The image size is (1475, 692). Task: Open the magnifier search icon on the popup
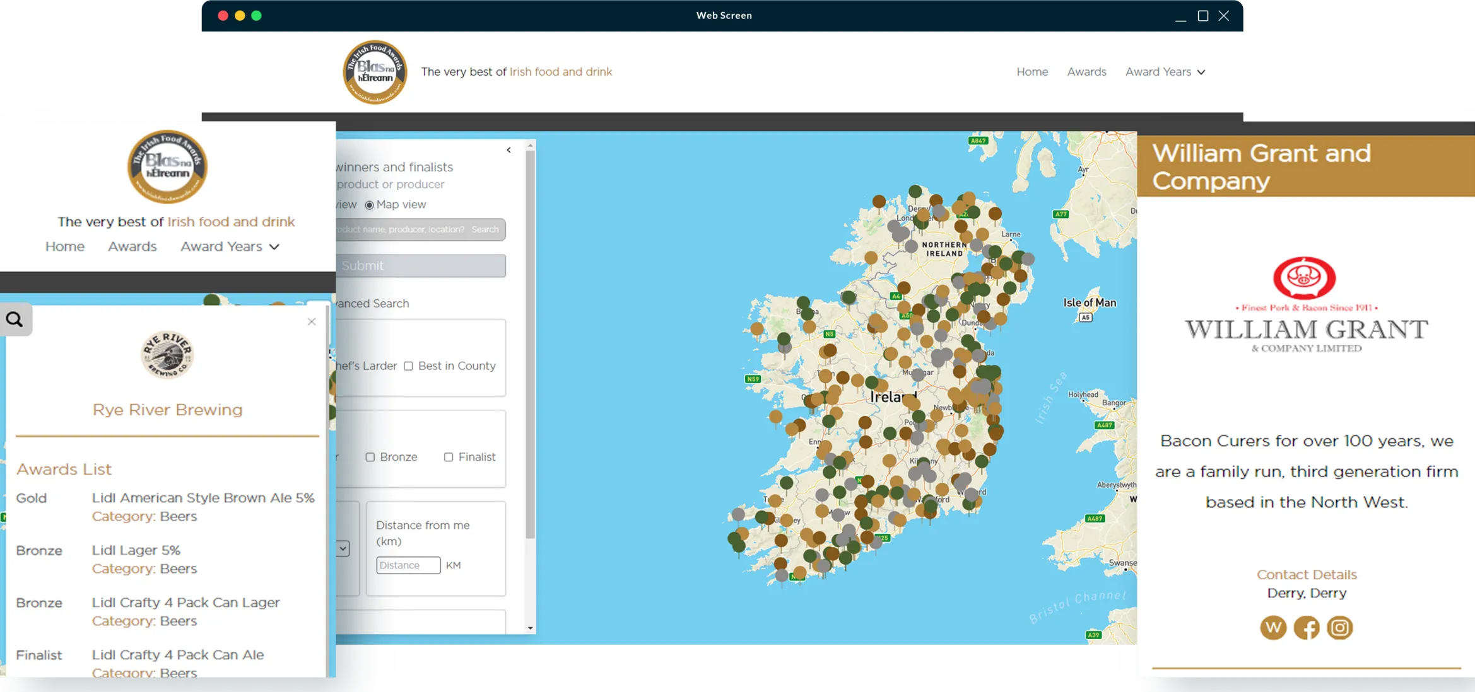pos(15,319)
